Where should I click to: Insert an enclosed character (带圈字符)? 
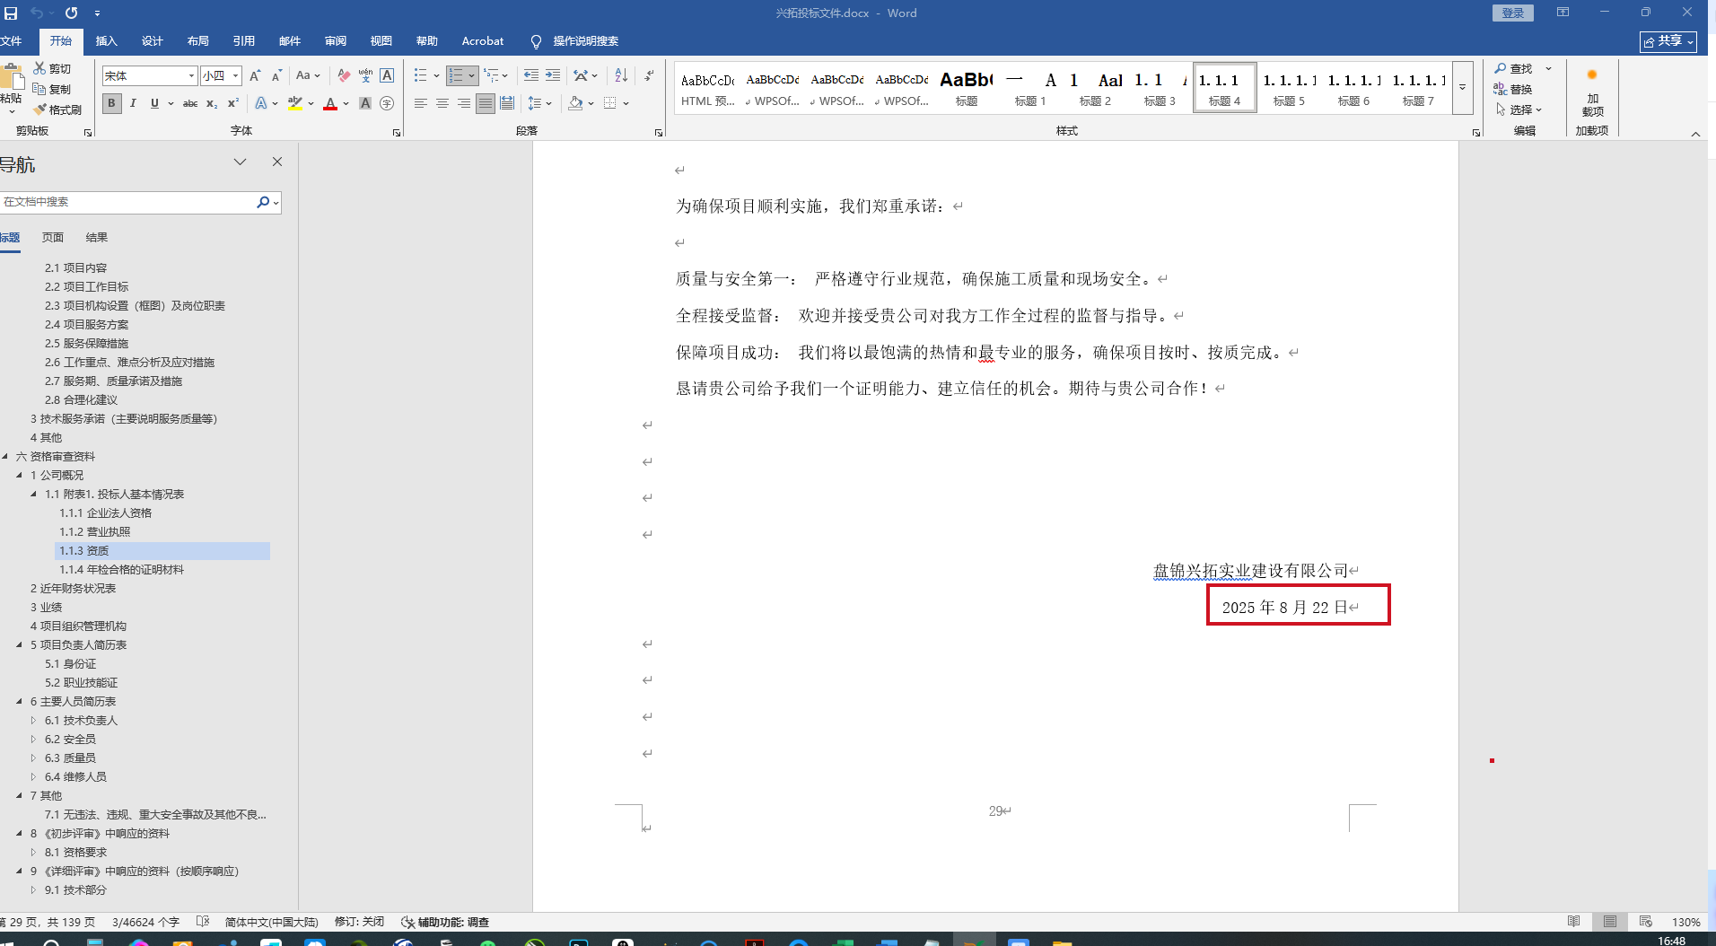coord(387,103)
